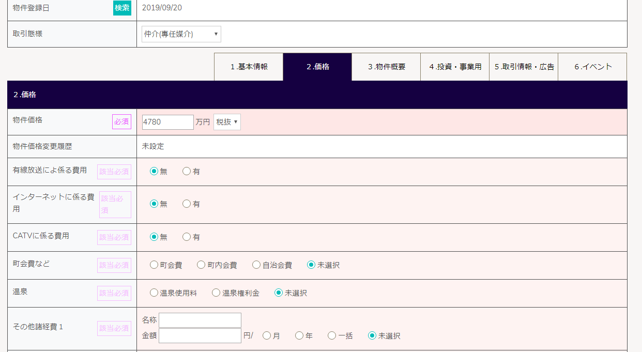
Task: Open the 取引態様 dropdown
Action: click(181, 34)
